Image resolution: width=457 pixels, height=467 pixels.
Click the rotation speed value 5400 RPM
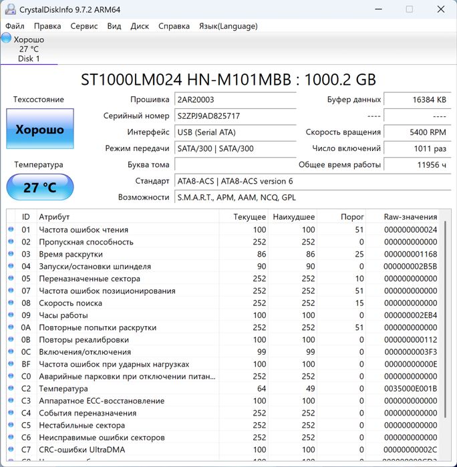point(418,132)
